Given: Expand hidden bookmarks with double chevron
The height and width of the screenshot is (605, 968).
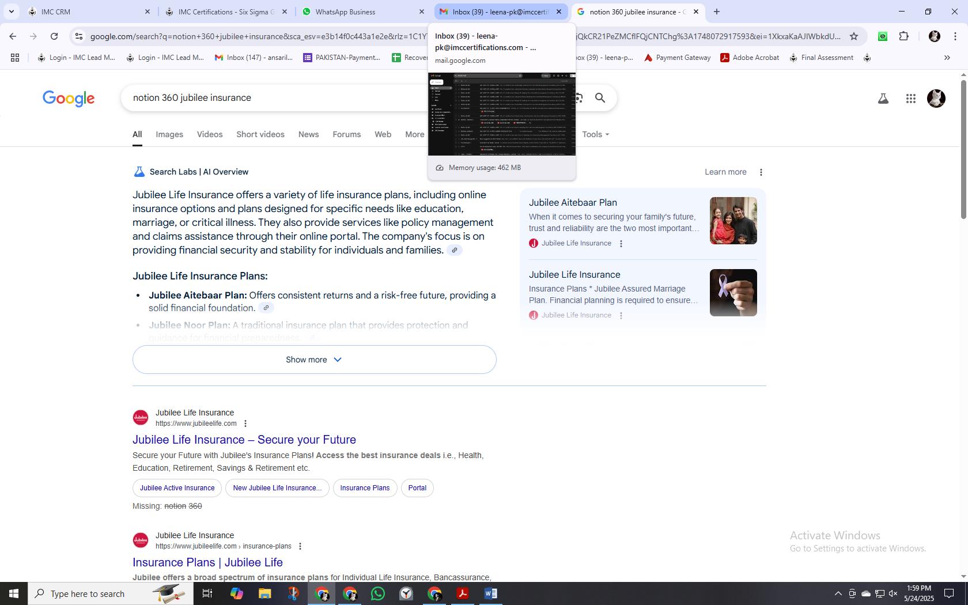Looking at the screenshot, I should (x=947, y=58).
